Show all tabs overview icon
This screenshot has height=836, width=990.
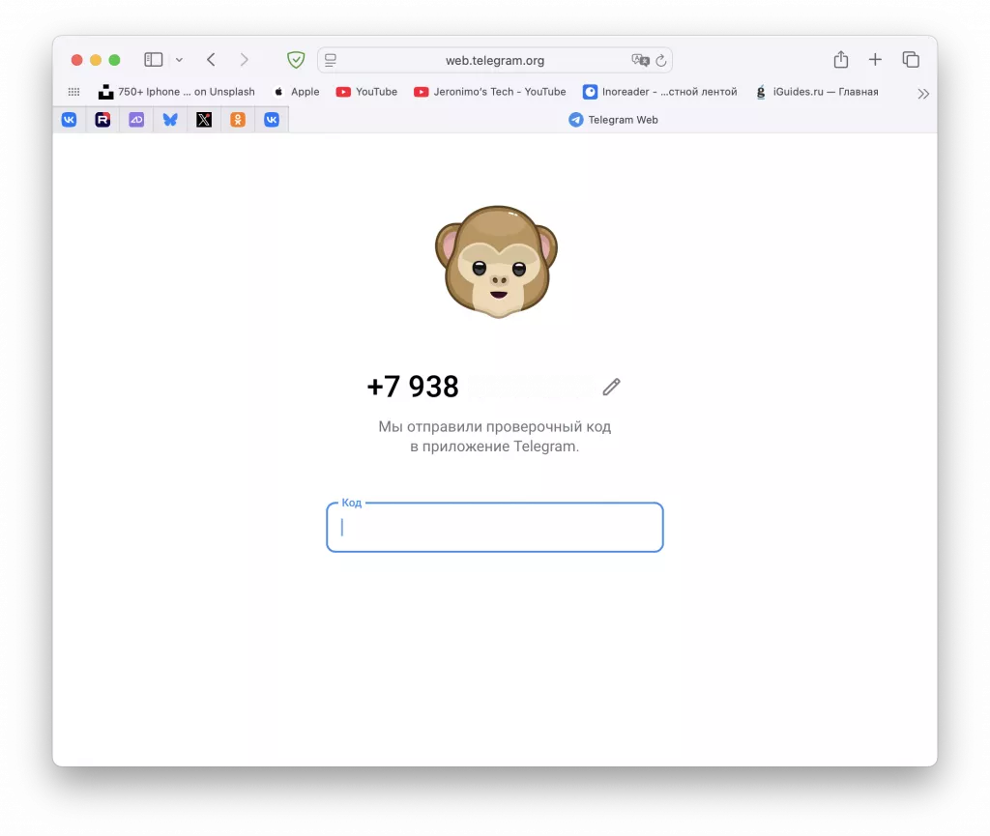click(910, 59)
